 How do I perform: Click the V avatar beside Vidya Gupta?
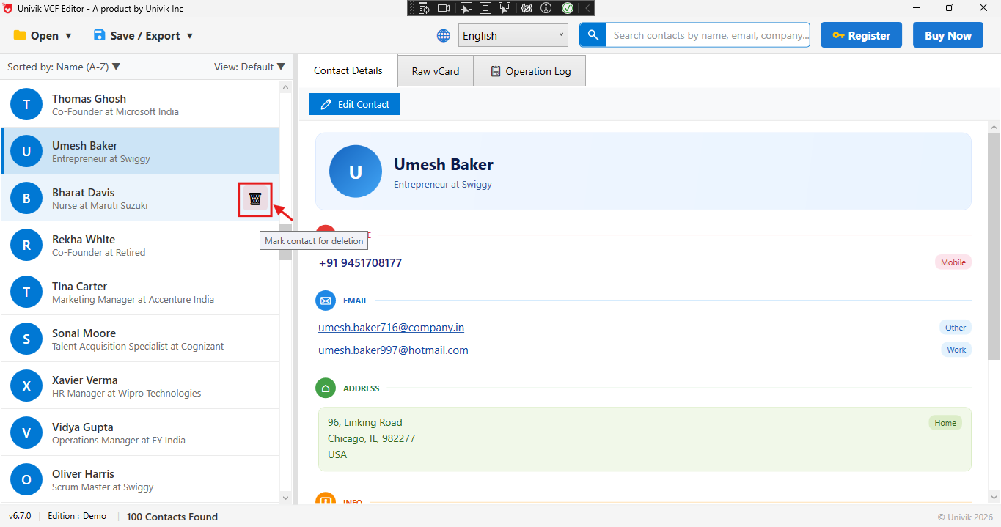(26, 433)
